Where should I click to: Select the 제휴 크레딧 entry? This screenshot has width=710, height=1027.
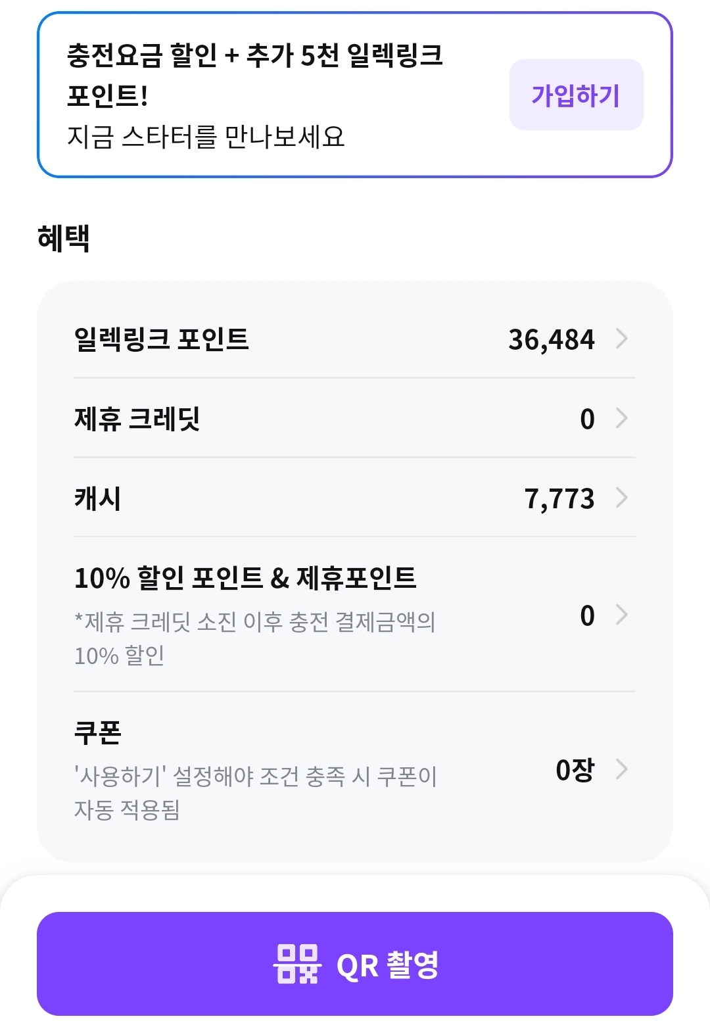click(x=355, y=418)
